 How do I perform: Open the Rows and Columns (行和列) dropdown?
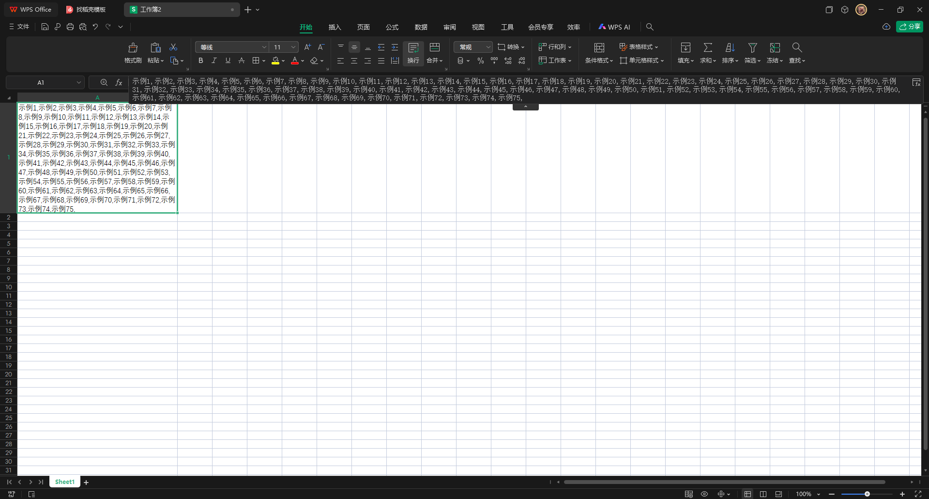(x=555, y=47)
